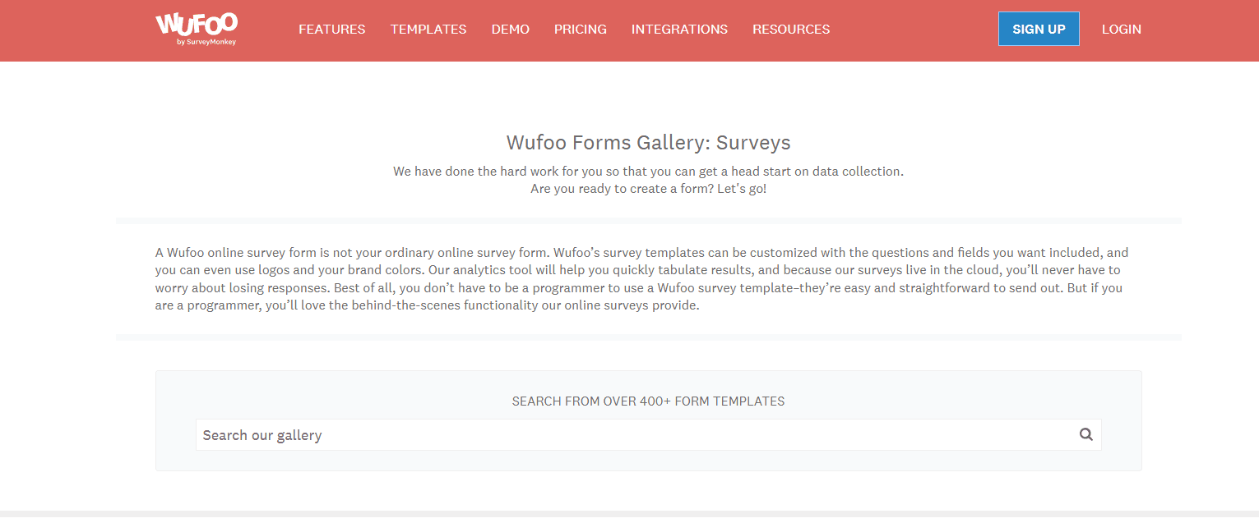Open the Features menu item
This screenshot has width=1259, height=532.
[331, 30]
